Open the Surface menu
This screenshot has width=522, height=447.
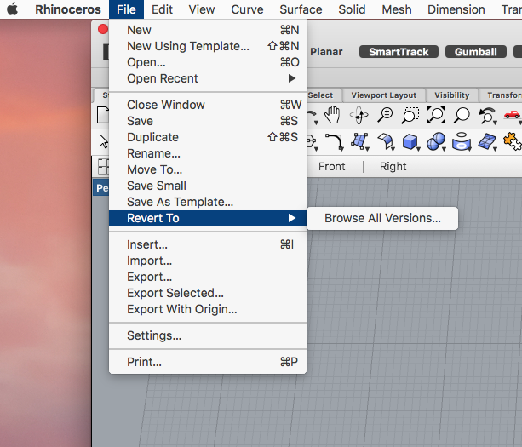[x=301, y=9]
